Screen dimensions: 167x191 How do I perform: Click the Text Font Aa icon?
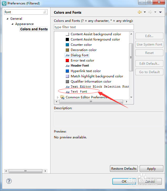click(68, 92)
